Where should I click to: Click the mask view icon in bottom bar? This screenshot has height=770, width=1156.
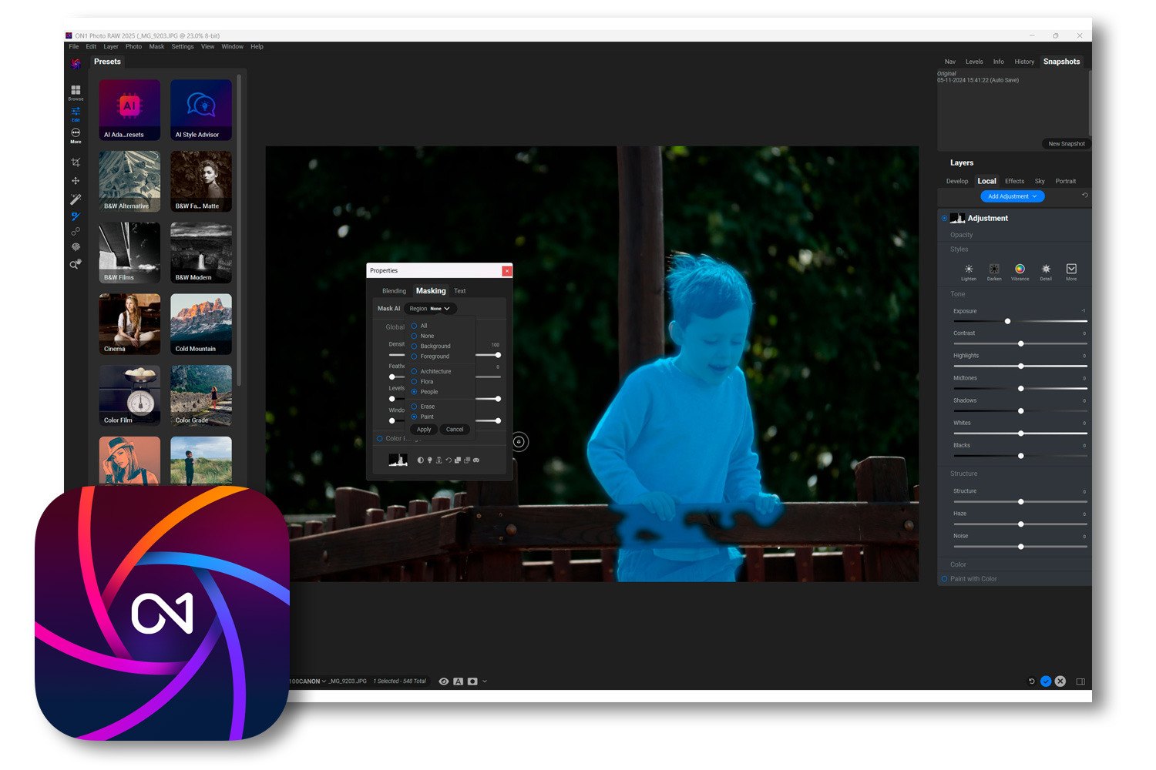coord(472,681)
